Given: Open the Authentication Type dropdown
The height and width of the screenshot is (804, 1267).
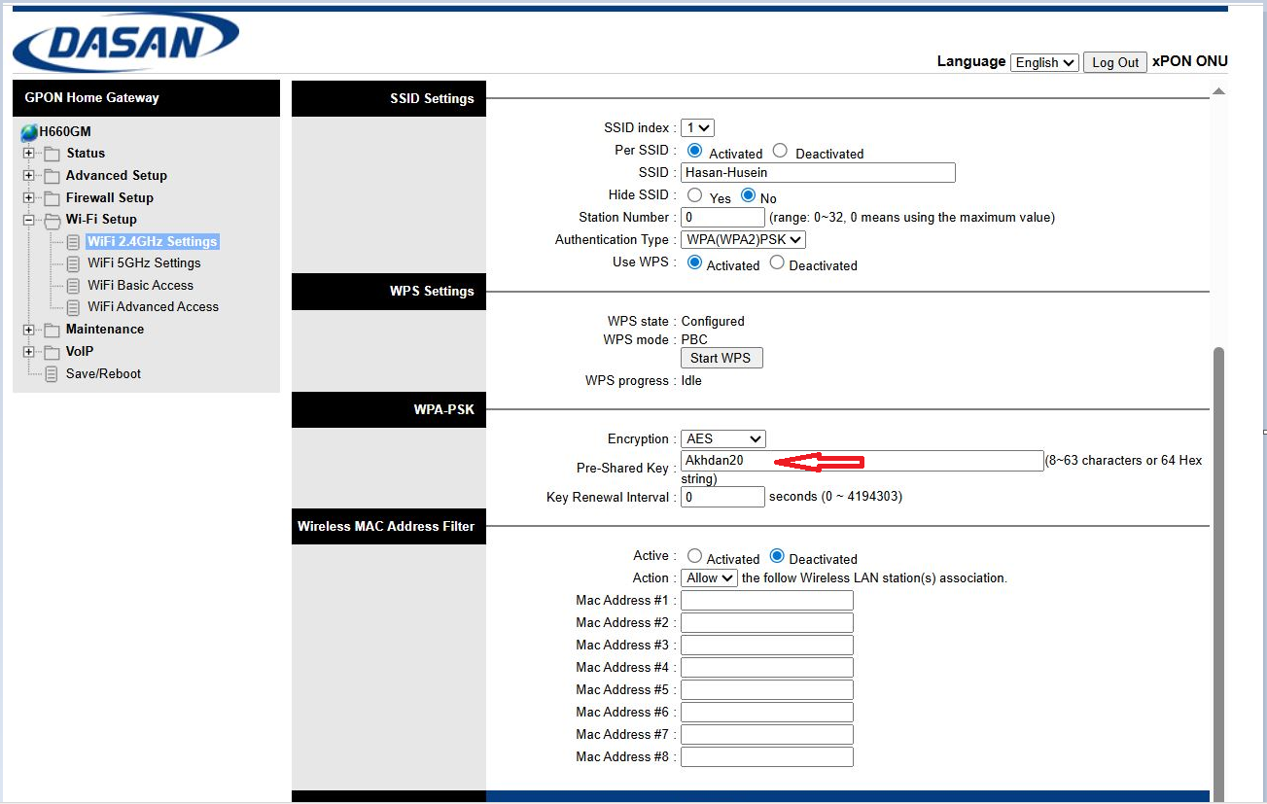Looking at the screenshot, I should point(743,239).
